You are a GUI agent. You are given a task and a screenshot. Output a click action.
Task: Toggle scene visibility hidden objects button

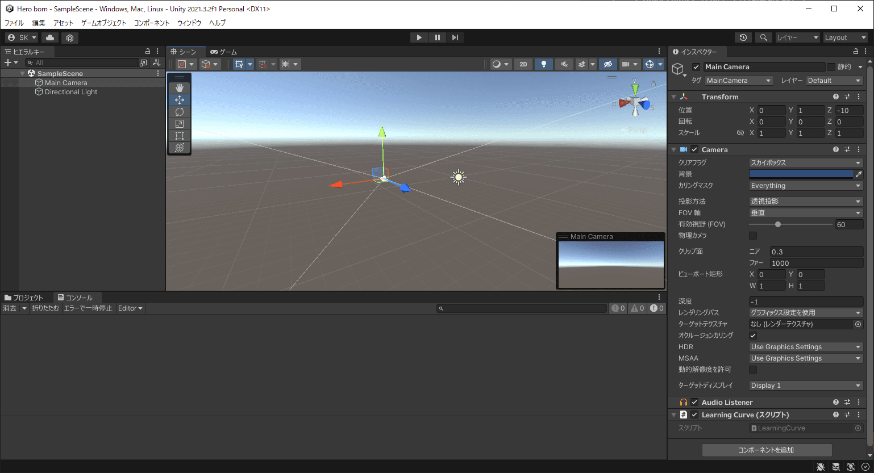607,64
